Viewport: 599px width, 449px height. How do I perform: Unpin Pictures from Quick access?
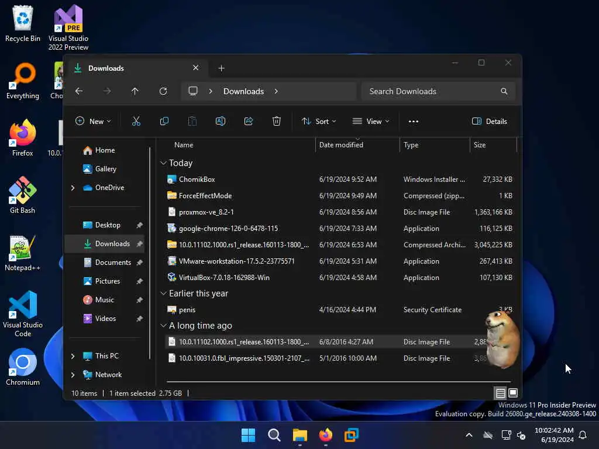pos(139,281)
